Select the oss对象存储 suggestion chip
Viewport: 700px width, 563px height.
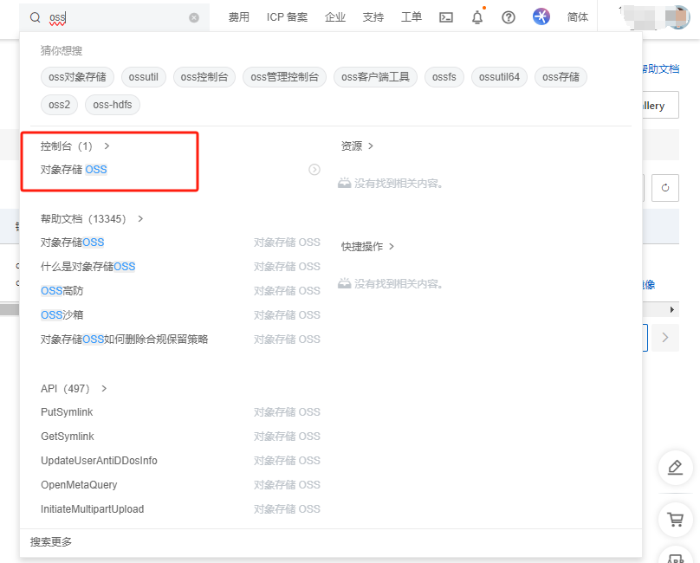(77, 77)
